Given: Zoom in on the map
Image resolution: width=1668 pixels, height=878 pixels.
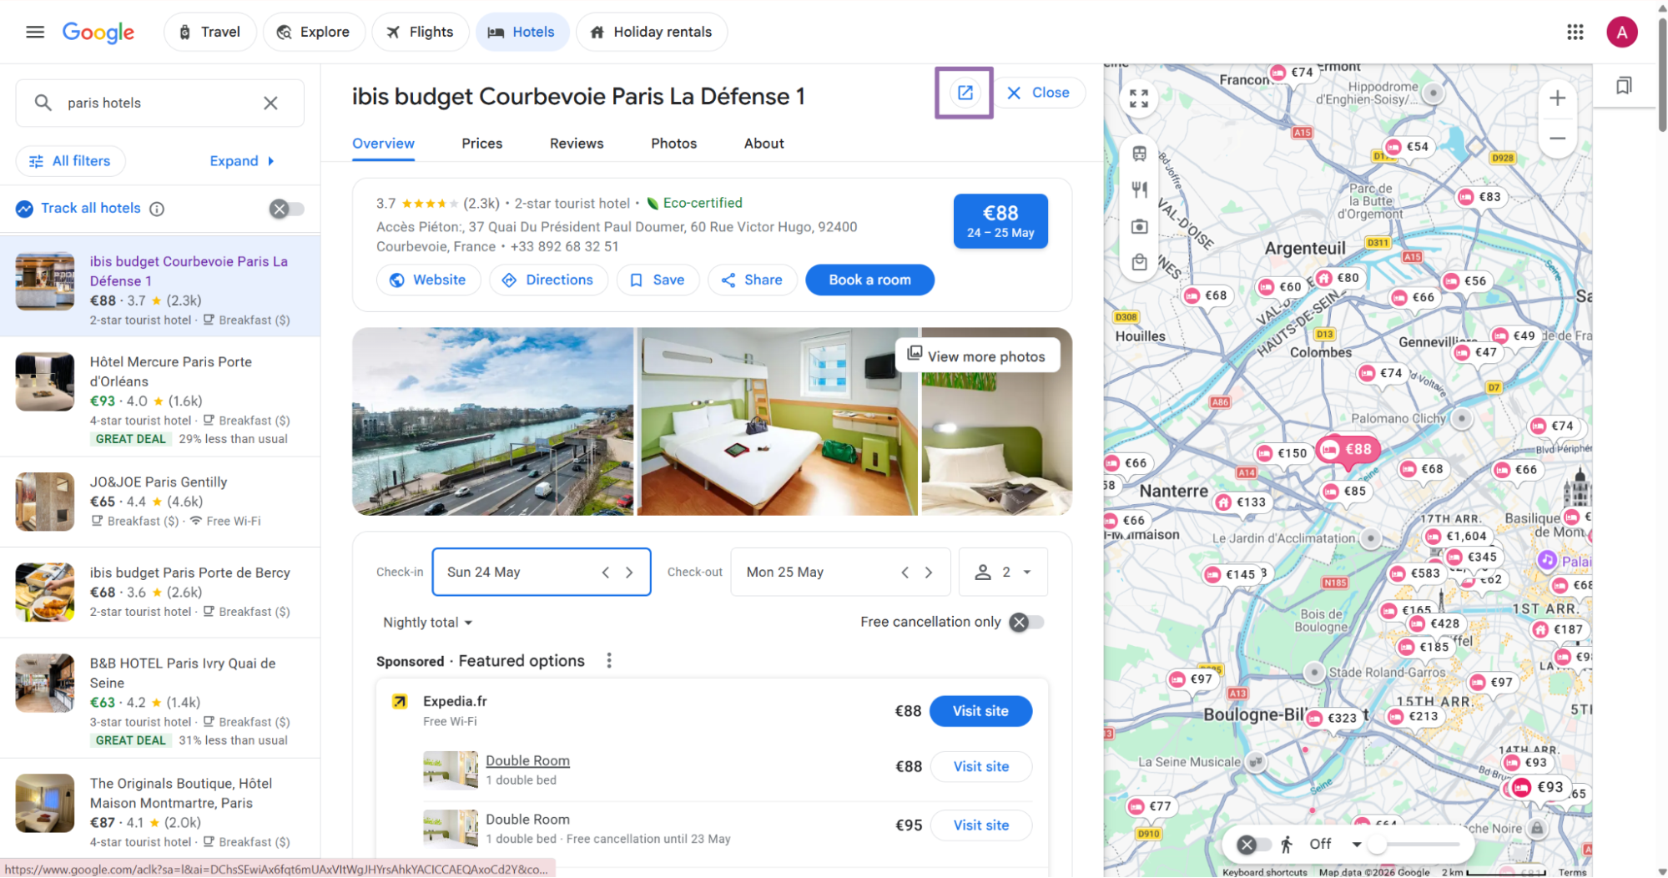Looking at the screenshot, I should click(1557, 98).
